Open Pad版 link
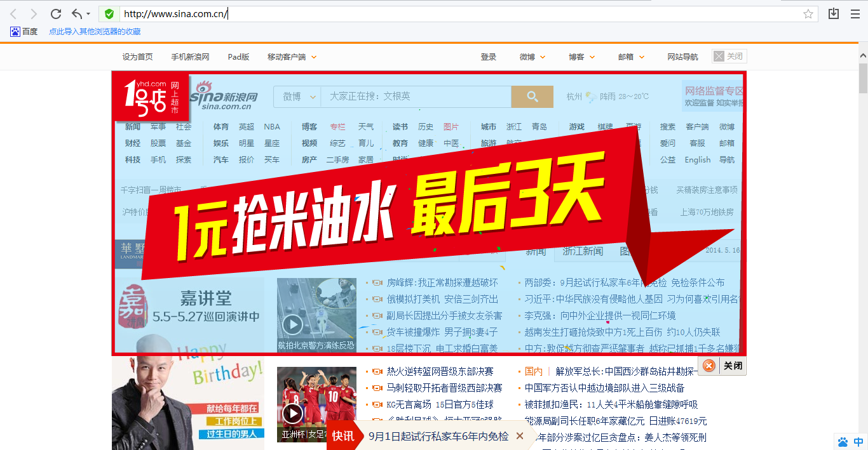Image resolution: width=868 pixels, height=450 pixels. (238, 56)
